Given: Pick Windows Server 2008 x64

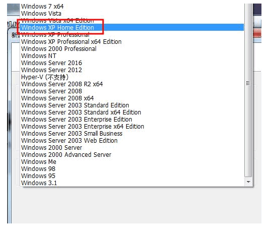Looking at the screenshot, I should pyautogui.click(x=132, y=98).
